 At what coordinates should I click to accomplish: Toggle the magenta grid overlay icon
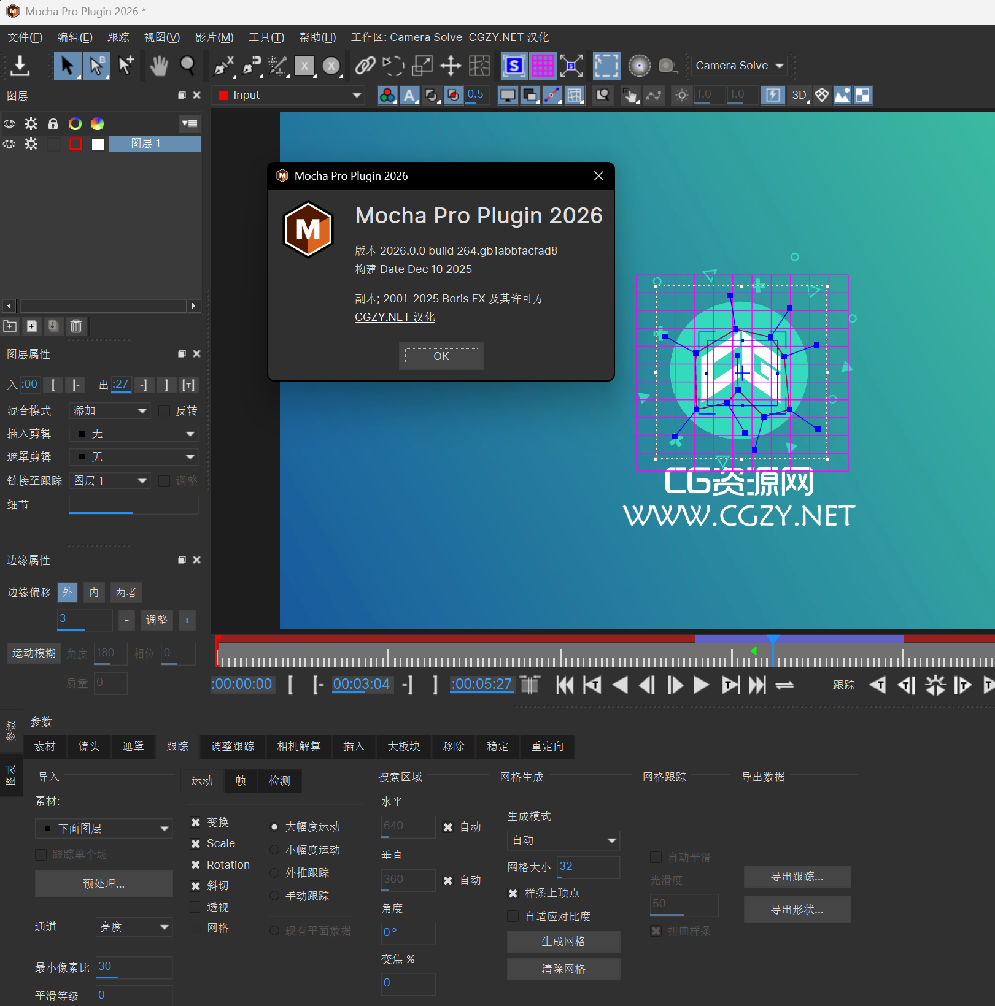543,66
